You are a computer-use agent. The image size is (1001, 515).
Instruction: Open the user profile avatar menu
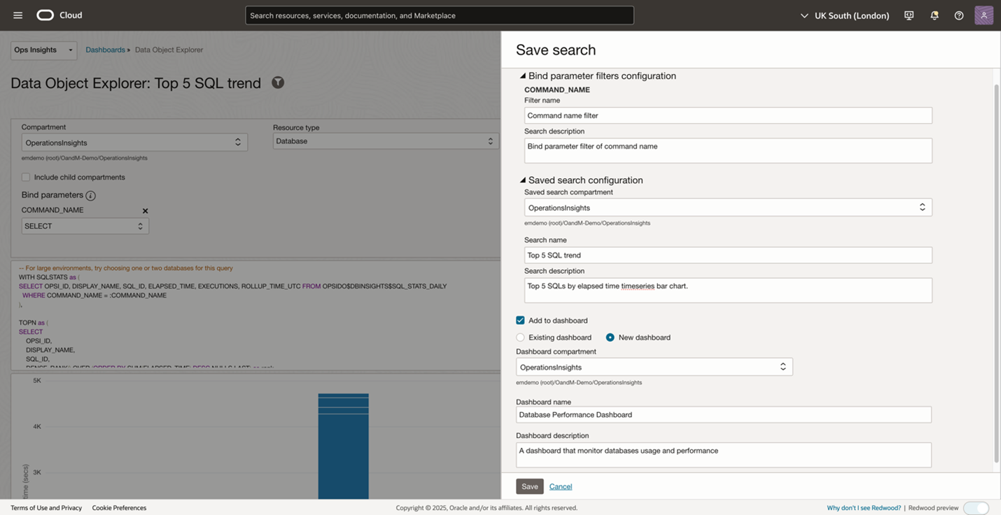983,15
